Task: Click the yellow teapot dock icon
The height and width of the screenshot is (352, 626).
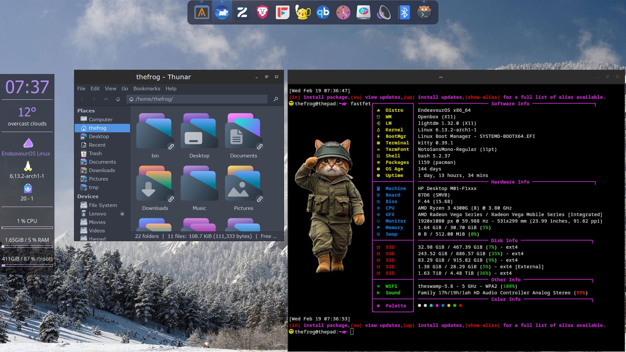Action: pyautogui.click(x=303, y=13)
